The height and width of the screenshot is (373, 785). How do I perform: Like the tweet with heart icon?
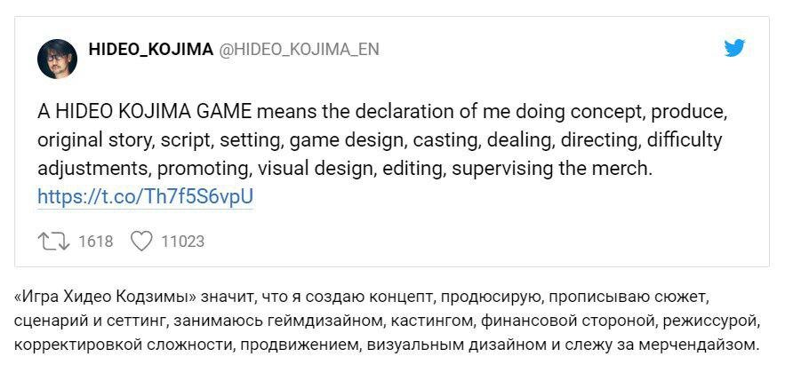141,242
